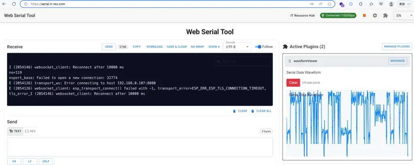Viewport: 414px width, 165px height.
Task: Click the CLEAR button with trash icon
Action: click(240, 111)
